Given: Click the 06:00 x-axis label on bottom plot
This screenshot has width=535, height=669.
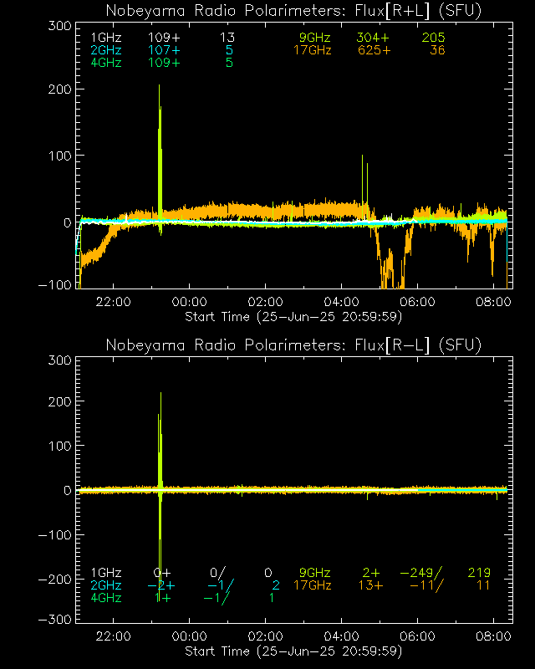Looking at the screenshot, I should click(x=417, y=636).
